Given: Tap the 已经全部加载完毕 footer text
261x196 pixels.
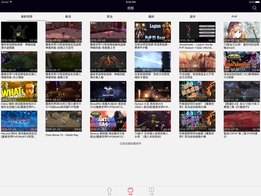Looking at the screenshot, I should [x=130, y=143].
